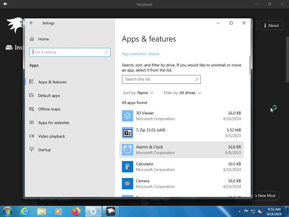Select the 3D Viewer app entry
The width and height of the screenshot is (289, 217).
tap(181, 116)
